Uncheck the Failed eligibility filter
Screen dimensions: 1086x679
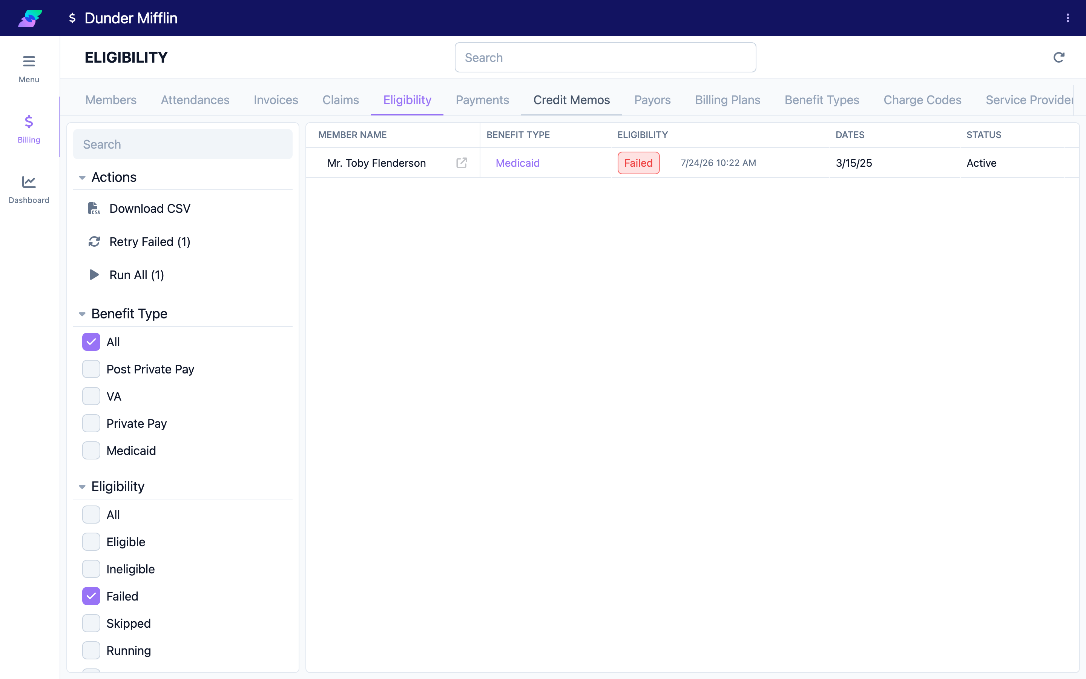(91, 596)
